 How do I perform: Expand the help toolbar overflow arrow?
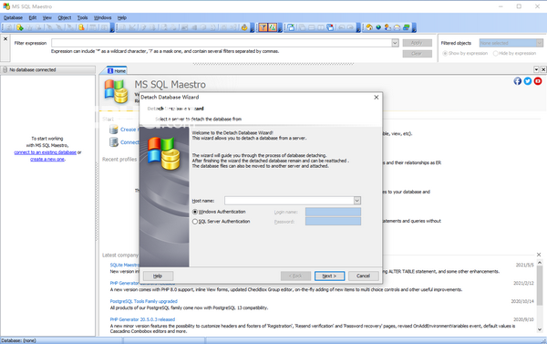[414, 28]
